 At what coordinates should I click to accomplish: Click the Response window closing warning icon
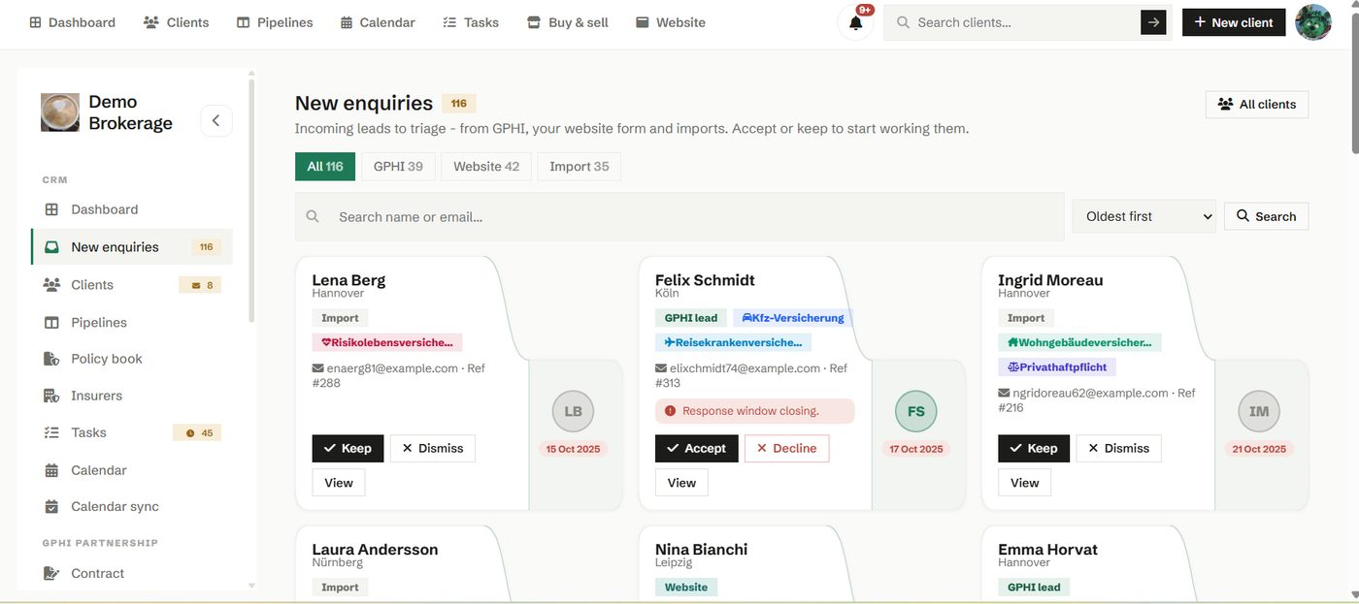670,411
